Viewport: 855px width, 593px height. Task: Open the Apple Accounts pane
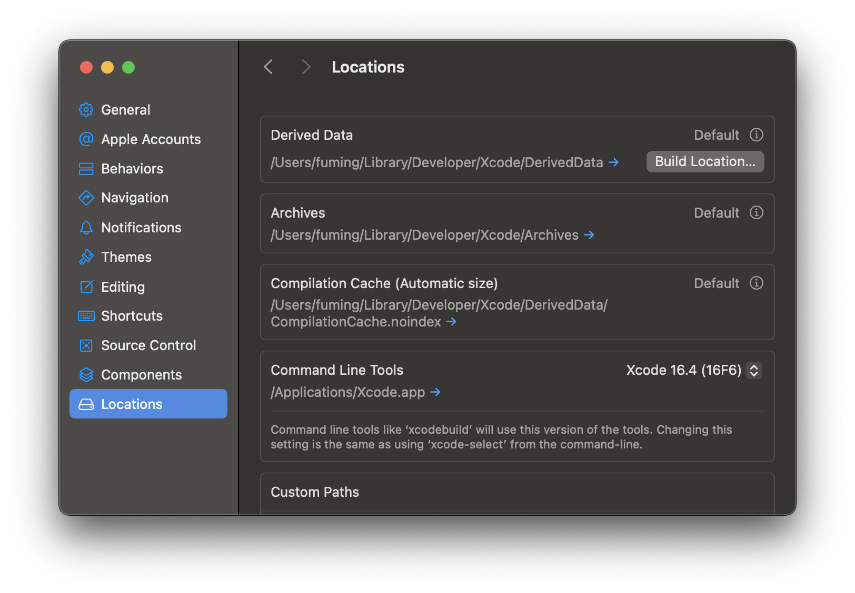(x=148, y=139)
